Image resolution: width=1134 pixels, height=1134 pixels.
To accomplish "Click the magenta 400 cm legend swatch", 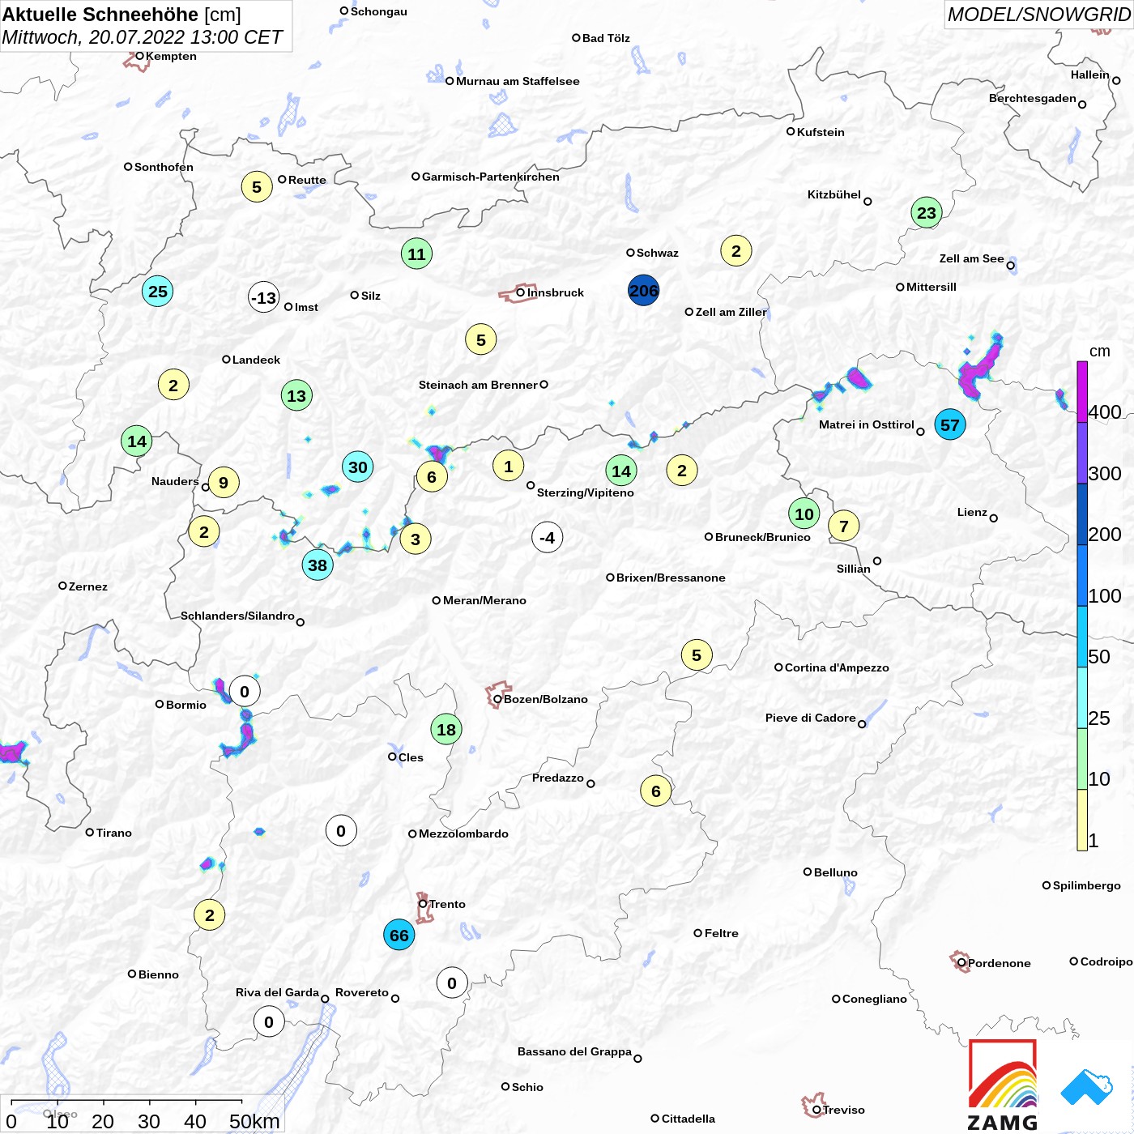I will pos(1082,391).
